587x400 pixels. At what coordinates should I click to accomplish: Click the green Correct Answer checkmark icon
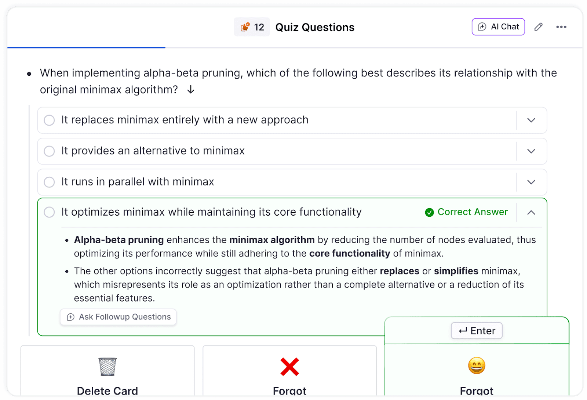[x=429, y=212]
